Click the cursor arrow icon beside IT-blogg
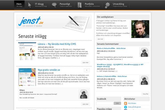This screenshot has width=165, height=110. [x=30, y=5]
